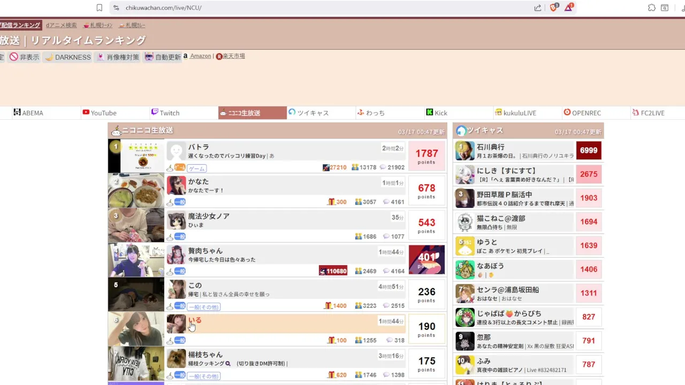Open 石川典行 ツイキャス entry

(x=528, y=151)
